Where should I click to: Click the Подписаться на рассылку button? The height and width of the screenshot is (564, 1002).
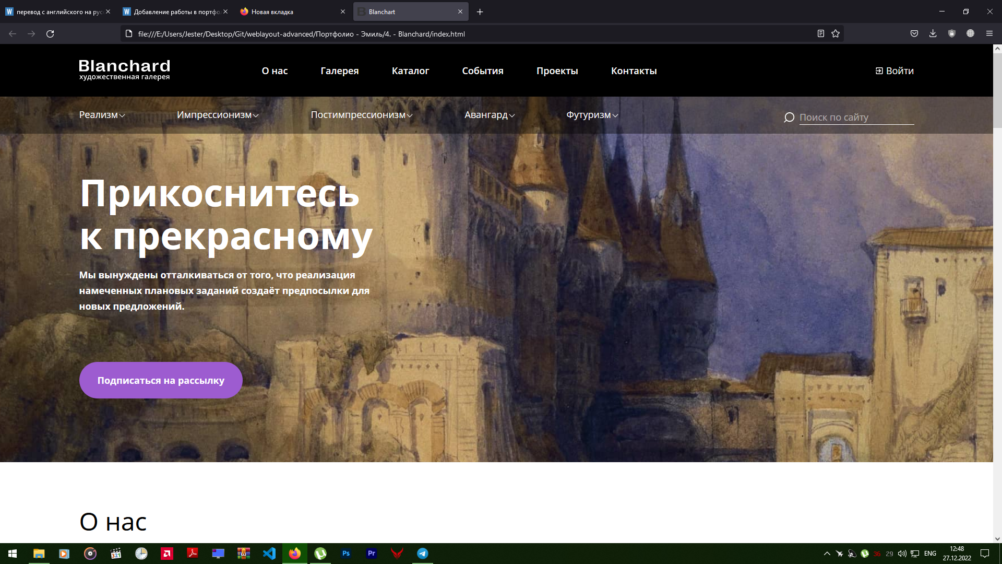161,380
